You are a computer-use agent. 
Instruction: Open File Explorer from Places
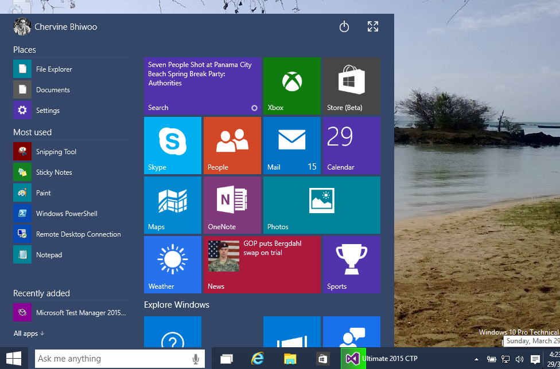pos(71,69)
